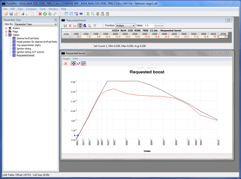
Task: Click the 12.2 cell under 1850 column
Action: click(x=106, y=37)
